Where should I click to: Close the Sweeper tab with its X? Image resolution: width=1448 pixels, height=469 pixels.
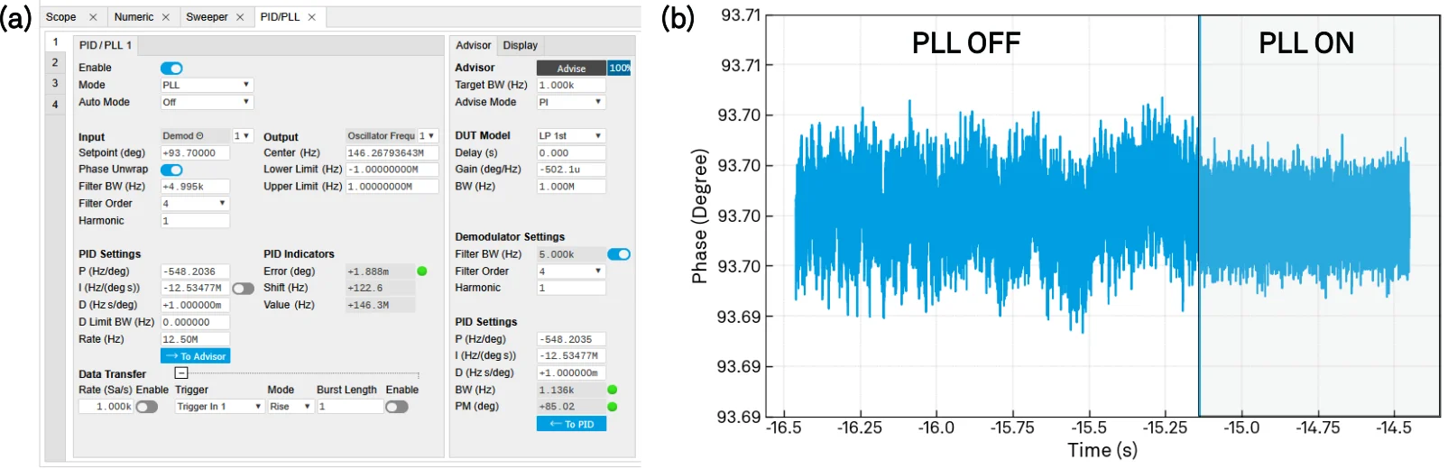tap(240, 17)
